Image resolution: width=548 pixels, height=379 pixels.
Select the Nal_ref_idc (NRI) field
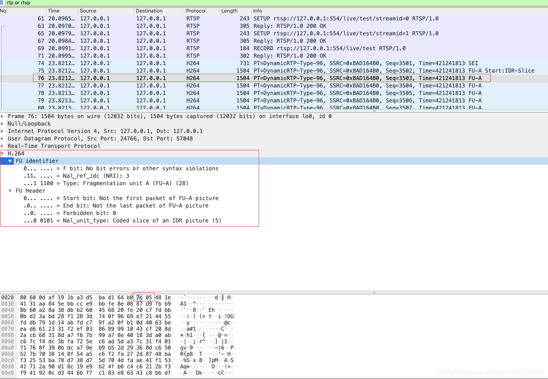point(76,176)
